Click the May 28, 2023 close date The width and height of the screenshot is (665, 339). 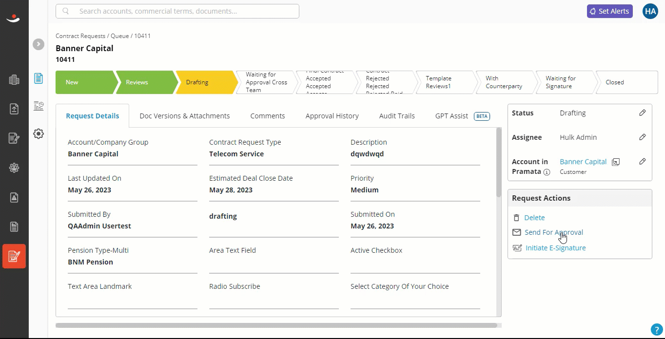[x=231, y=190]
